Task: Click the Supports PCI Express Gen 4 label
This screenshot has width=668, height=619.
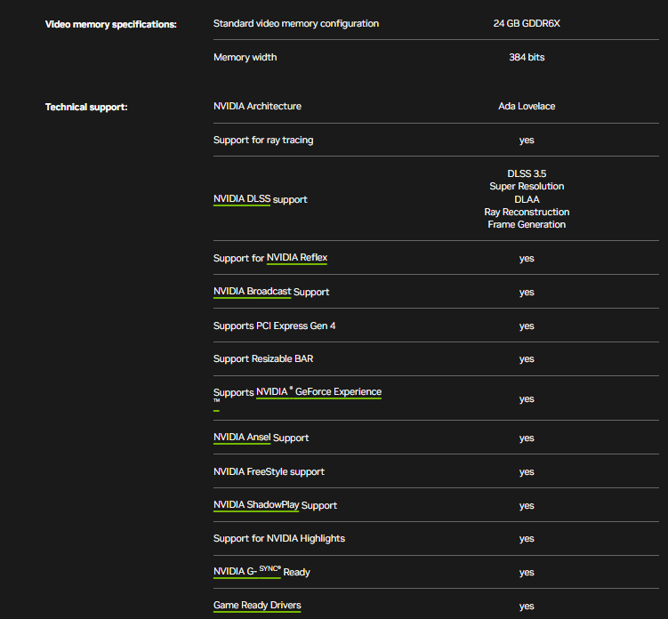Action: click(275, 326)
